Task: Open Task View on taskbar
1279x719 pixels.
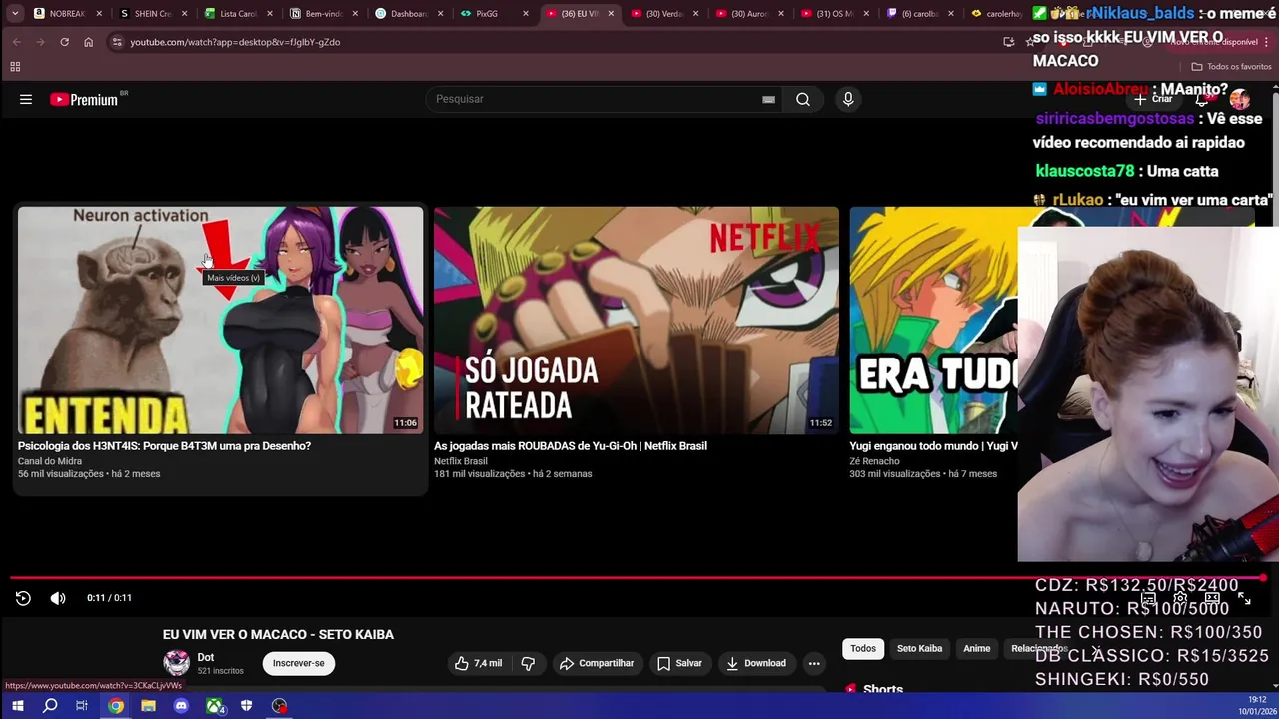Action: point(82,706)
